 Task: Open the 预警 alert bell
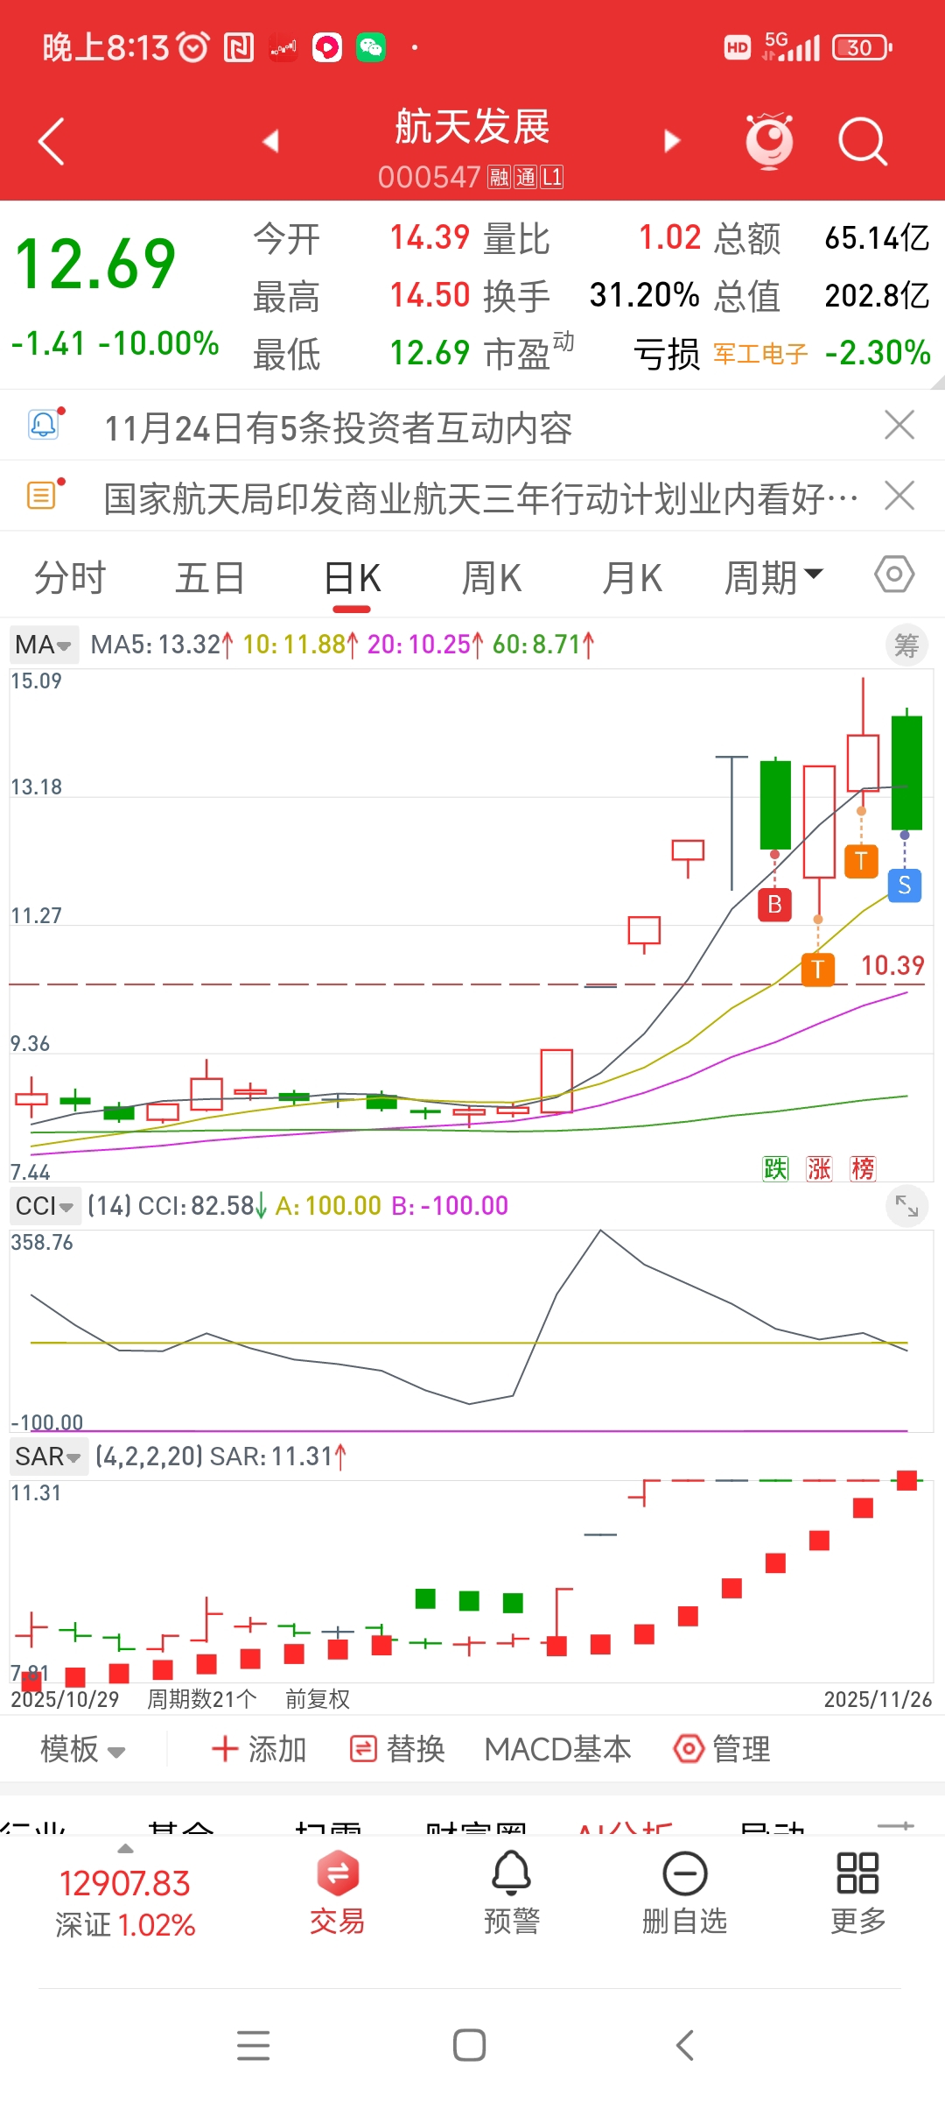(512, 1894)
